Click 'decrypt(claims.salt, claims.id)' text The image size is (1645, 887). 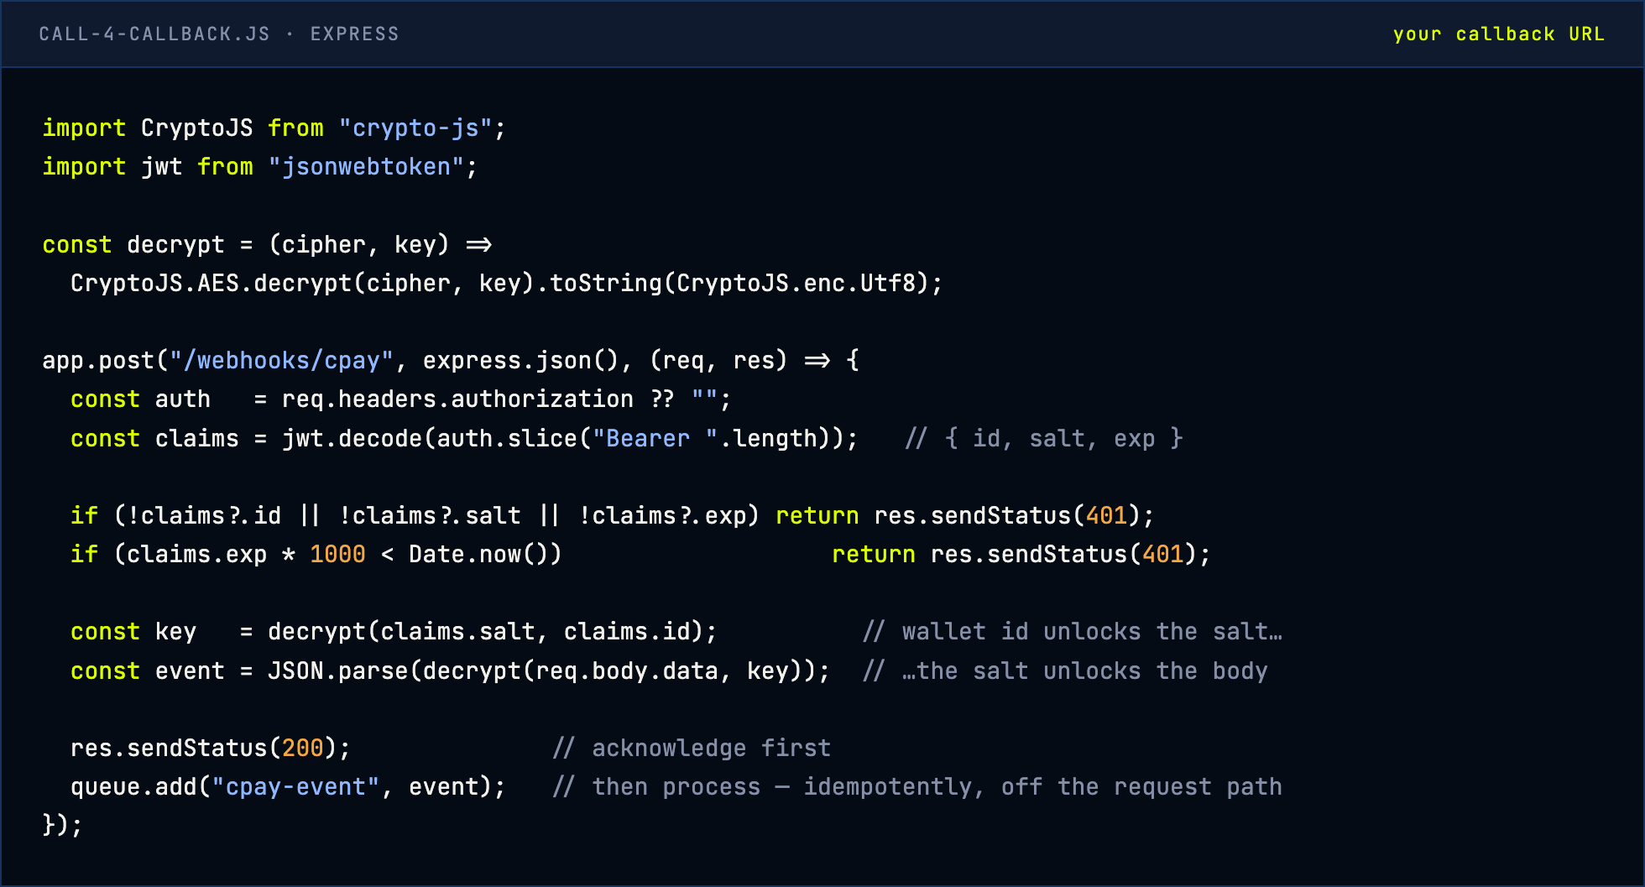point(485,632)
